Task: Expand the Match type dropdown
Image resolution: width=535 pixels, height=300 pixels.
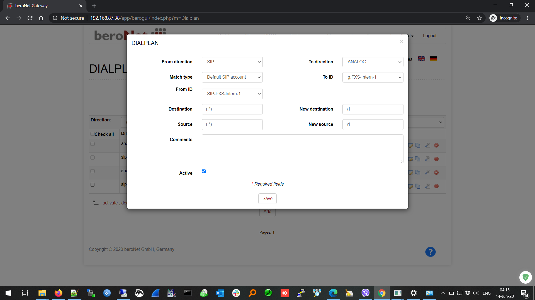Action: 232,77
